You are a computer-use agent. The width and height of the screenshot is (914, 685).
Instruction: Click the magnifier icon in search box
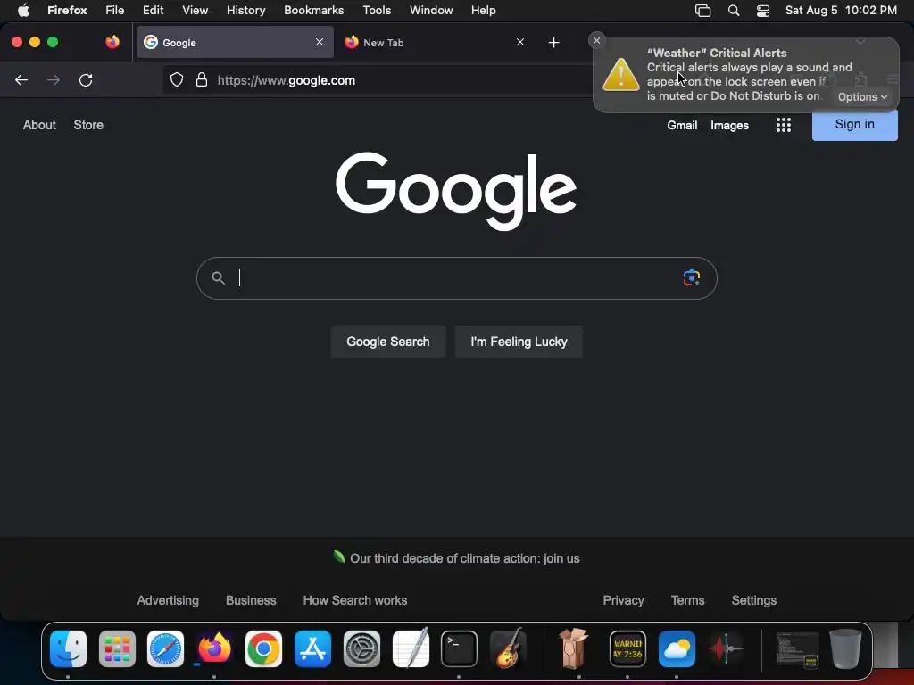click(218, 278)
